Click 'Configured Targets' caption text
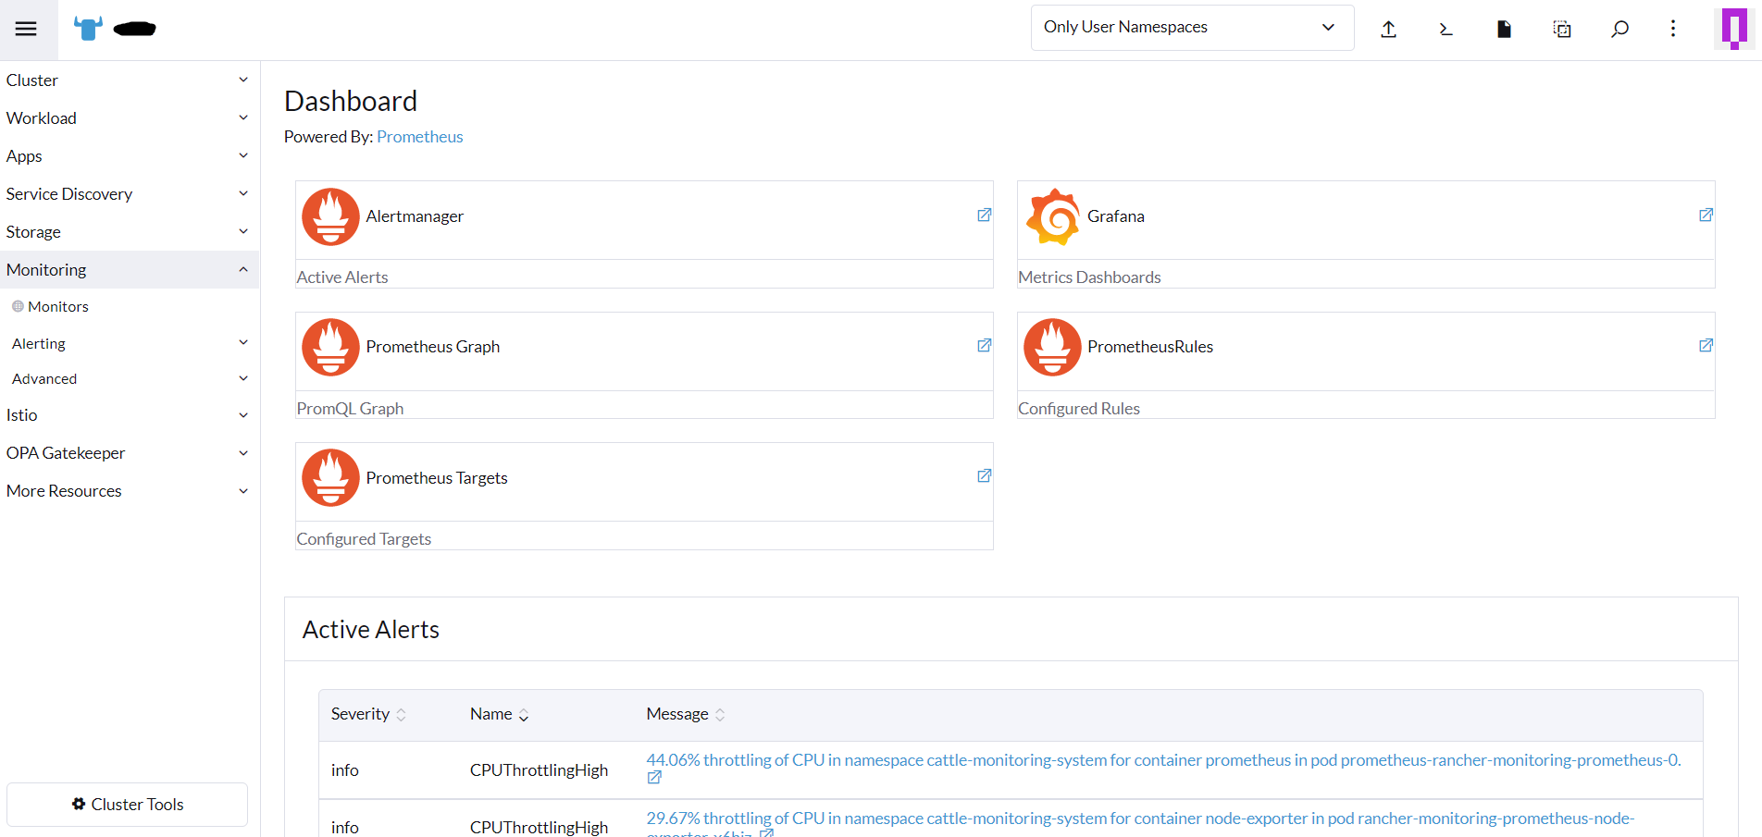This screenshot has height=837, width=1762. 364,539
